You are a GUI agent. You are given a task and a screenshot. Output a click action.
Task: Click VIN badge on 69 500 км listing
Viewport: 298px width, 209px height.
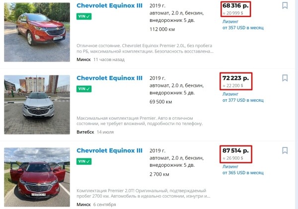84,89
